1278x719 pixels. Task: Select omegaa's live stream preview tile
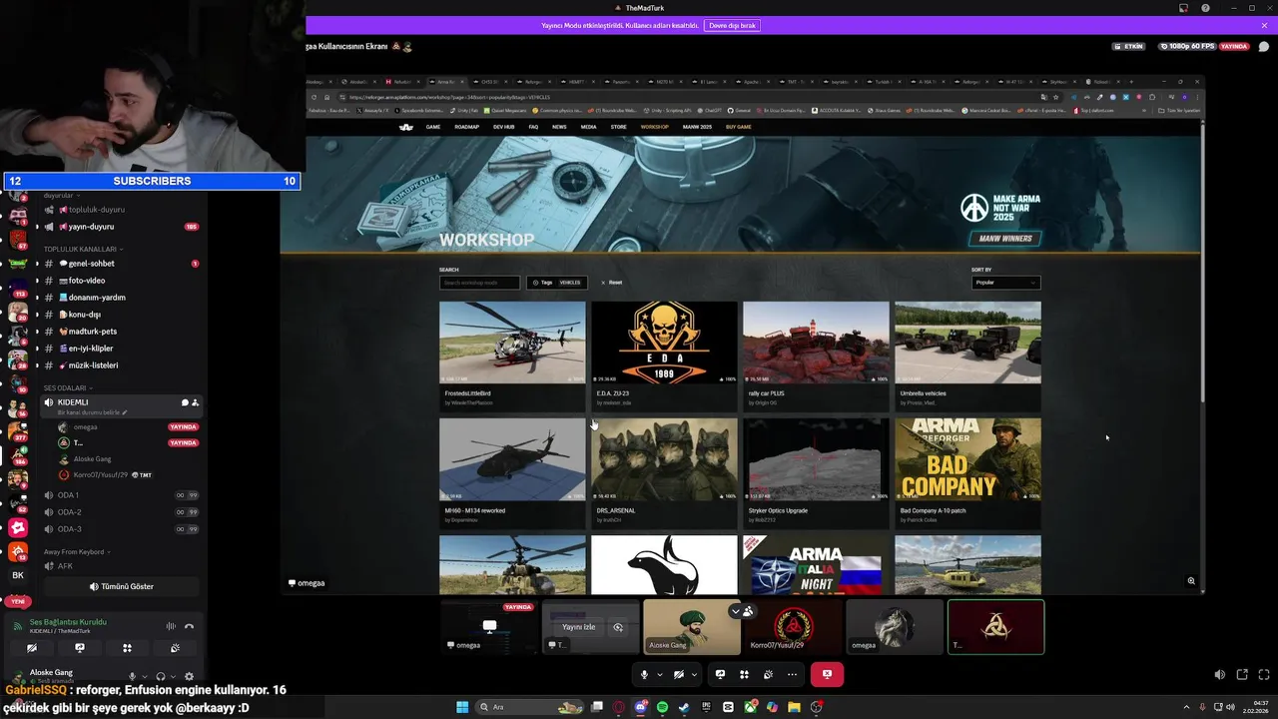pos(489,627)
